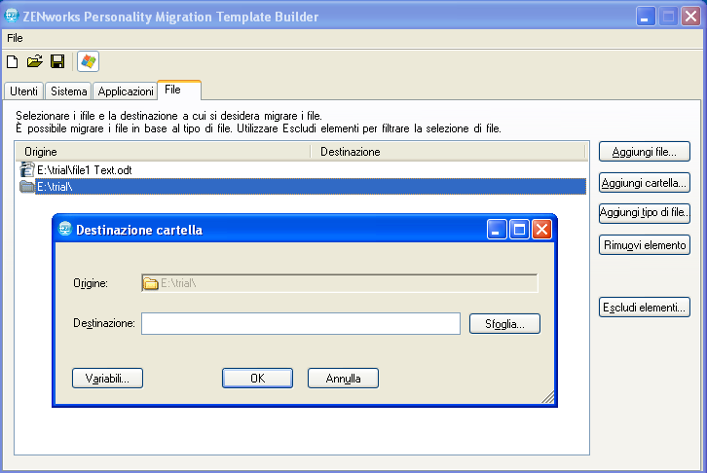Minimize the Destinazione cartella dialog
The image size is (707, 473).
[497, 230]
